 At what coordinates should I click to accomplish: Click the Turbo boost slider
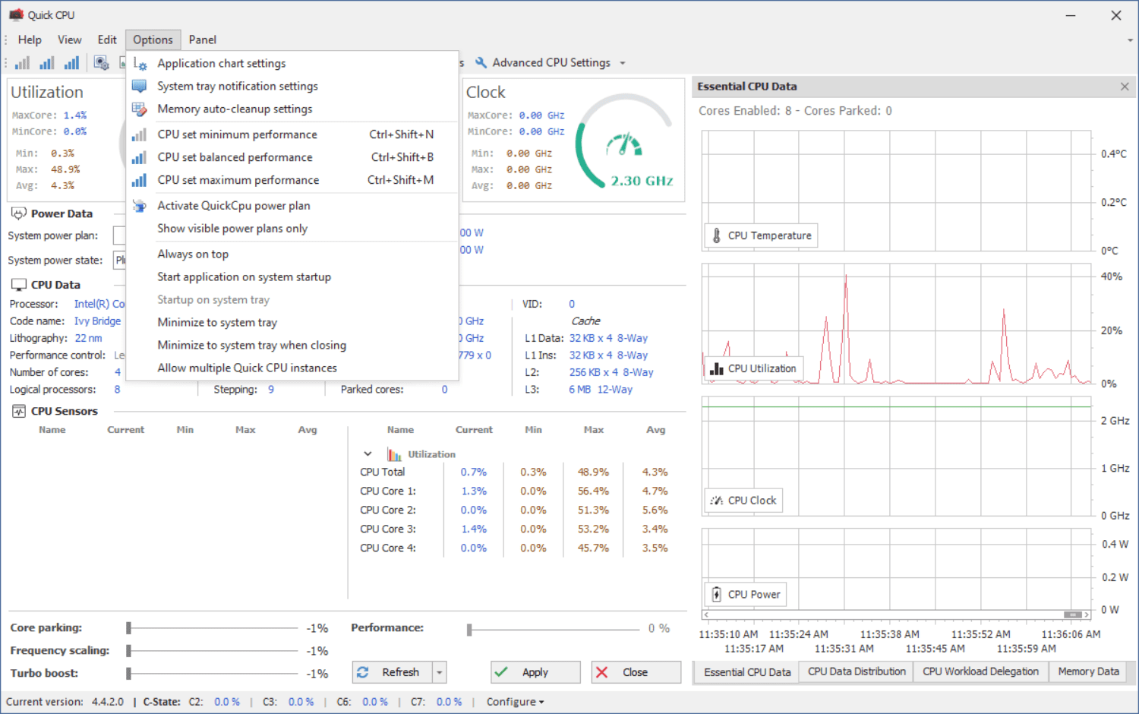[213, 674]
